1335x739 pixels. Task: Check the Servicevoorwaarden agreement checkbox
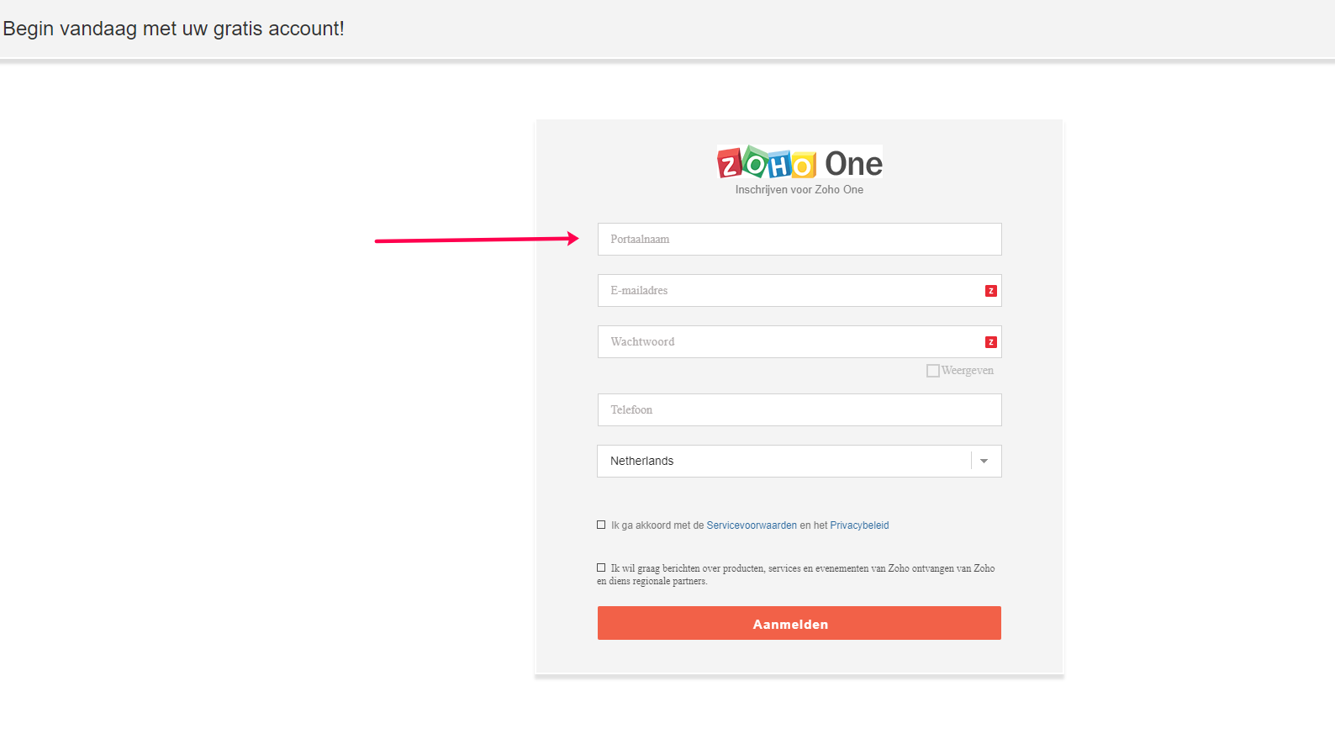click(601, 525)
